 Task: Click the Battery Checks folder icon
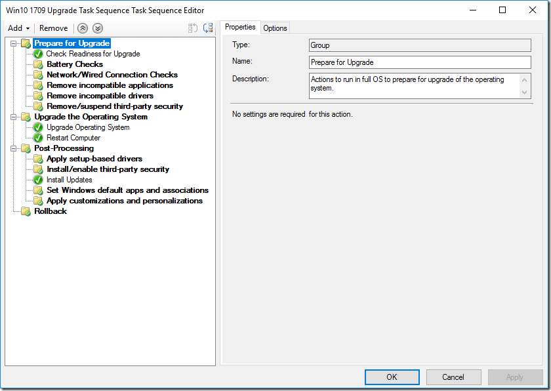(x=39, y=64)
